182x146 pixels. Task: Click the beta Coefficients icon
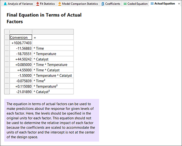(103, 4)
